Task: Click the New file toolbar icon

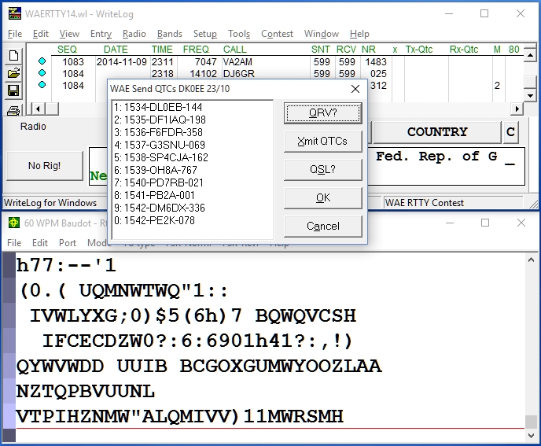Action: point(13,55)
